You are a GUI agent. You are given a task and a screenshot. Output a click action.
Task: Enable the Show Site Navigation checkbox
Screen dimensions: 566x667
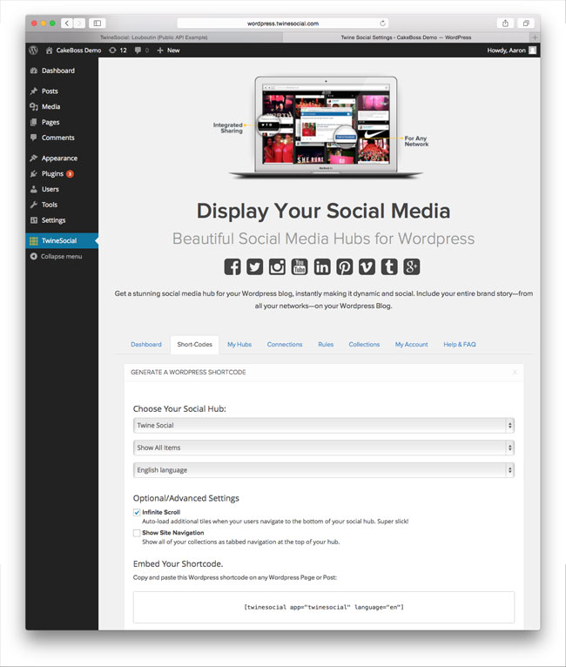click(137, 533)
